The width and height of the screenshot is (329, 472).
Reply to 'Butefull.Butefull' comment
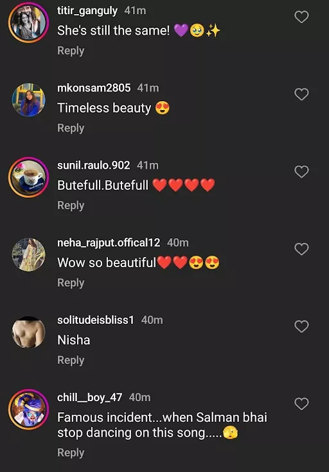click(71, 205)
